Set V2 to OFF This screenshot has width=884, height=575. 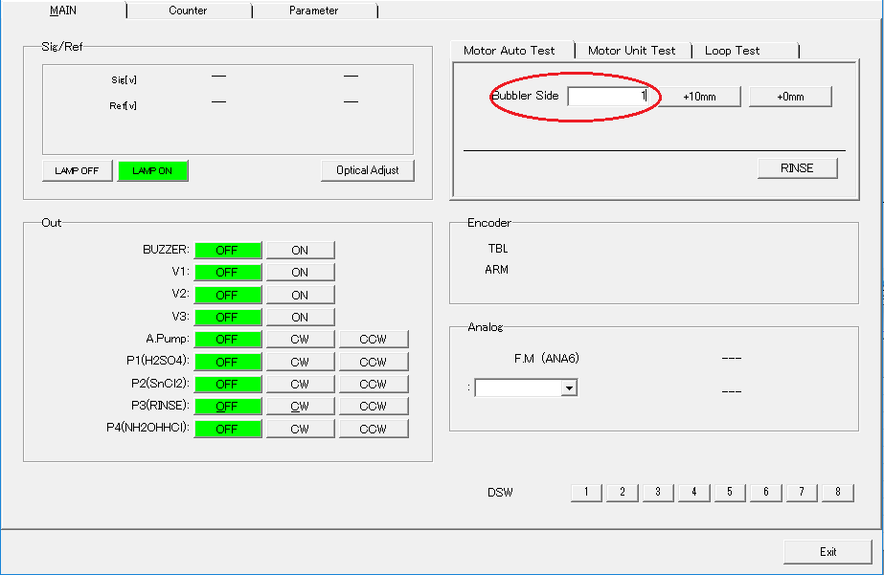pyautogui.click(x=227, y=295)
